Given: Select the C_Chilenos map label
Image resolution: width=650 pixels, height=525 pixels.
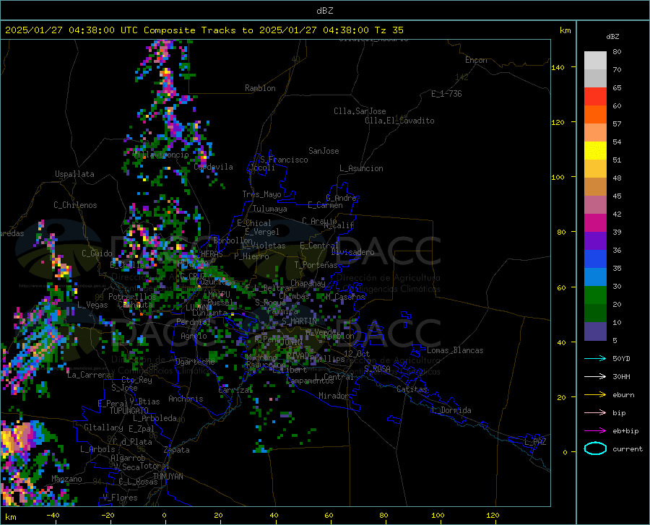Looking at the screenshot, I should (75, 205).
